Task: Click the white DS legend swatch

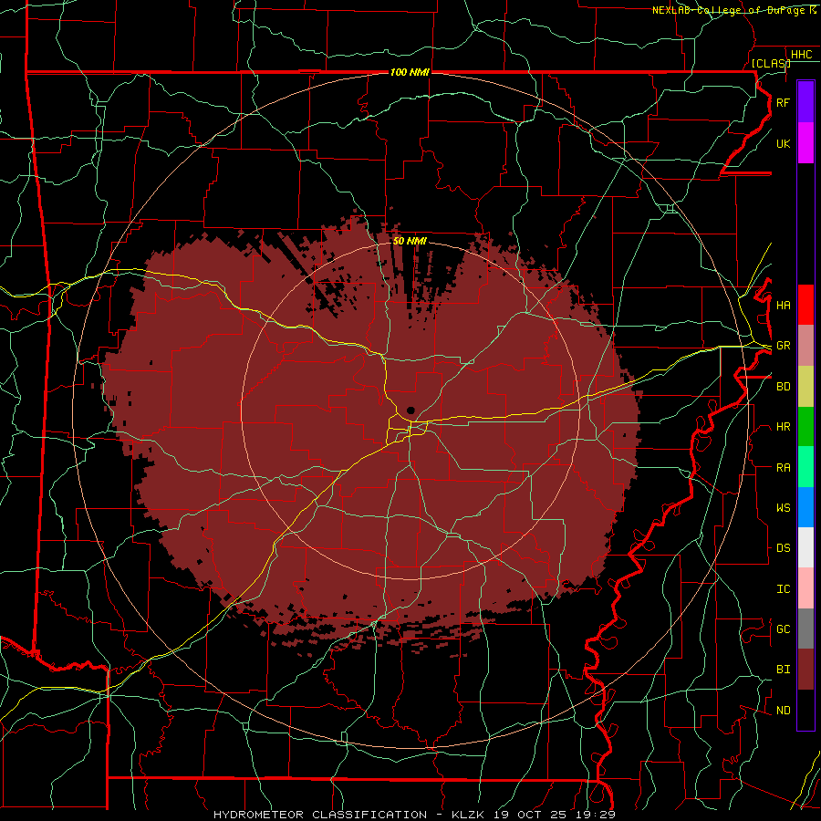Action: coord(805,547)
